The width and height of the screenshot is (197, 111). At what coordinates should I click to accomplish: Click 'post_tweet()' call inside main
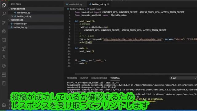click(x=86, y=51)
